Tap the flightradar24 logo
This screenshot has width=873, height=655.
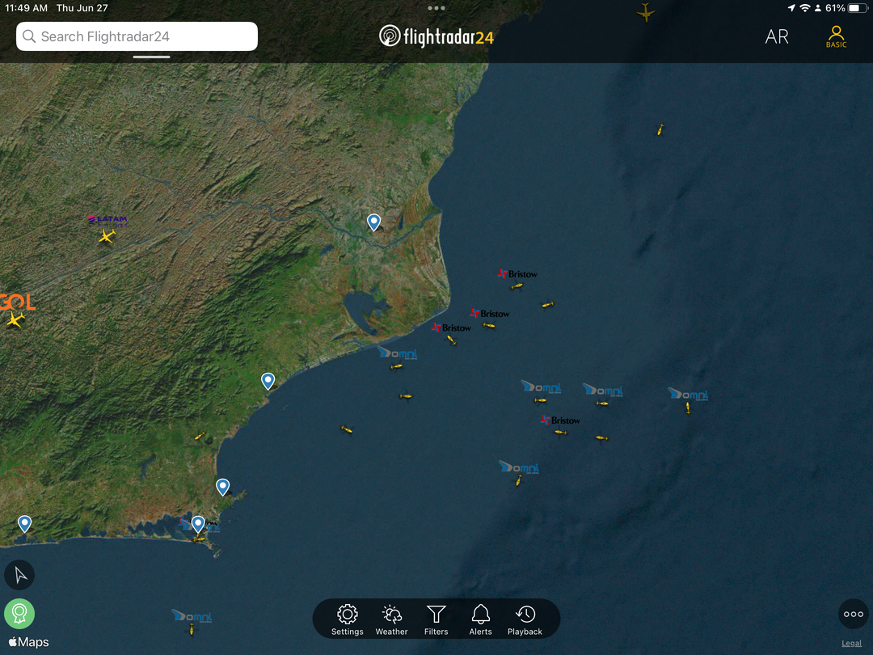pos(436,36)
